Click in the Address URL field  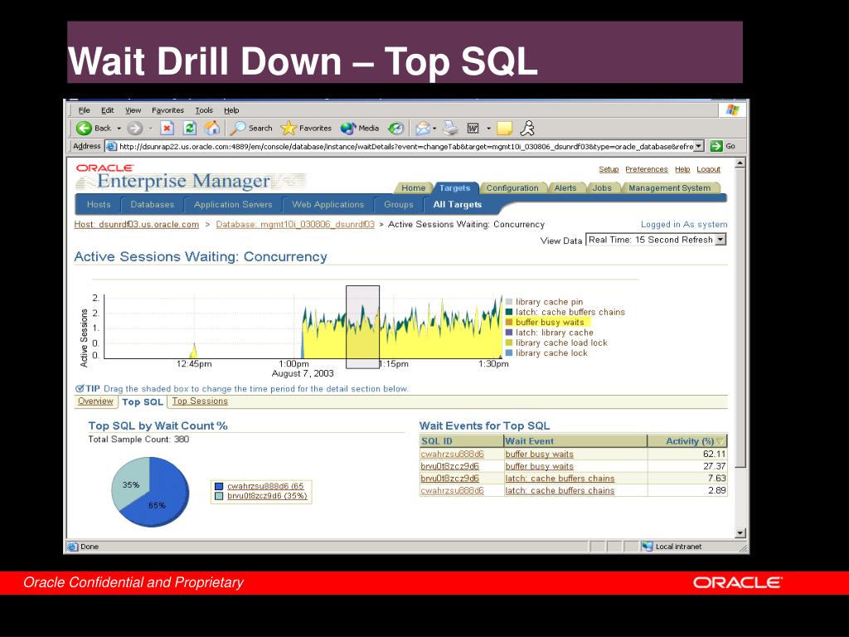(405, 146)
